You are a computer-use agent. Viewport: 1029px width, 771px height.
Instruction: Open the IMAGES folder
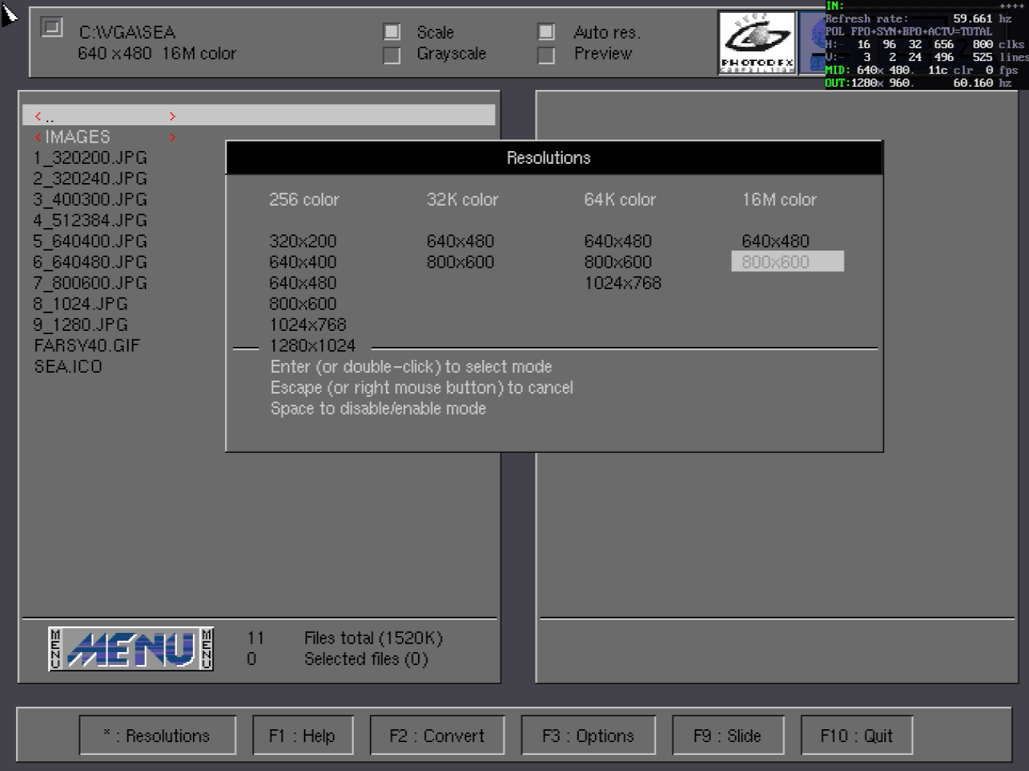click(x=78, y=137)
